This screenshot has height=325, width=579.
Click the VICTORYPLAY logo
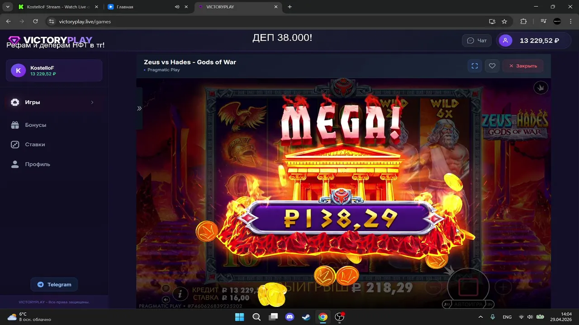tap(50, 40)
